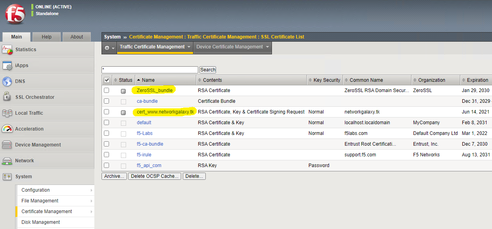Open Traffic Certificate Management dropdown arrow
The width and height of the screenshot is (492, 229).
pos(189,47)
